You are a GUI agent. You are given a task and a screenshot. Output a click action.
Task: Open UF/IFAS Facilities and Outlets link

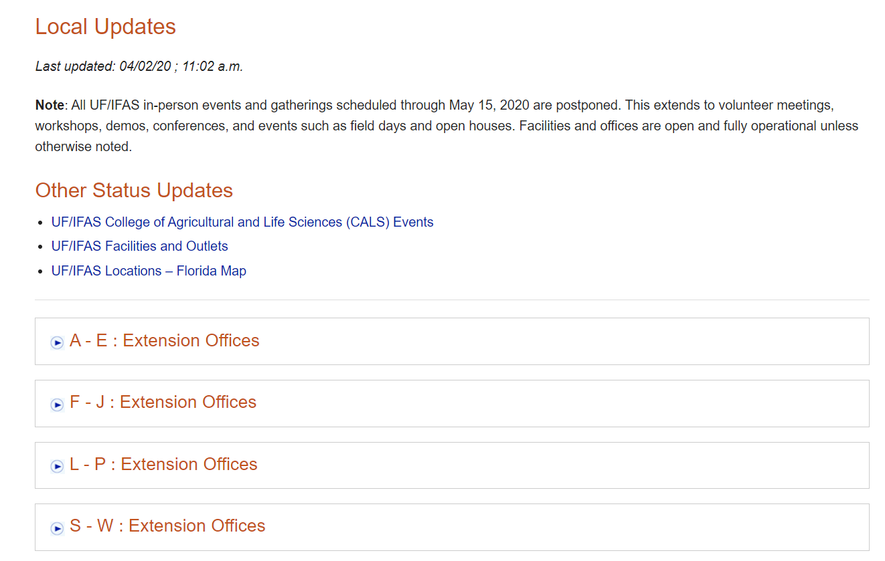coord(139,246)
